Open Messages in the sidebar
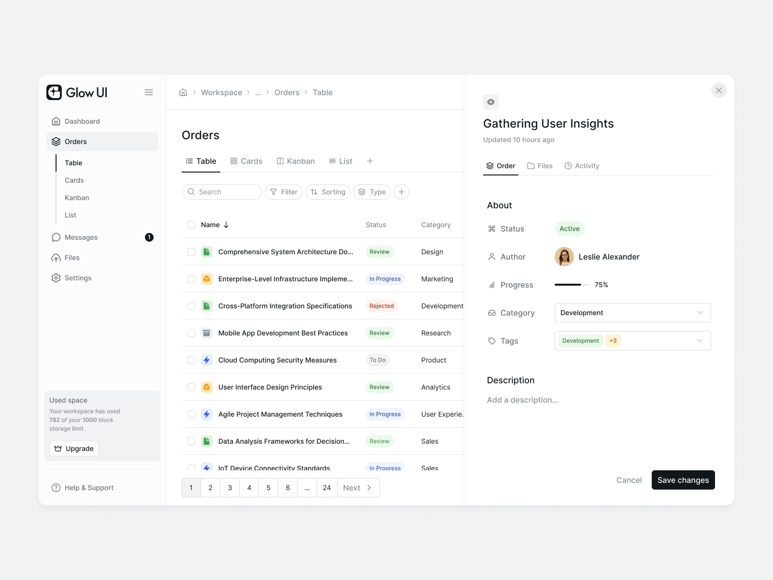The width and height of the screenshot is (773, 580). pos(81,237)
